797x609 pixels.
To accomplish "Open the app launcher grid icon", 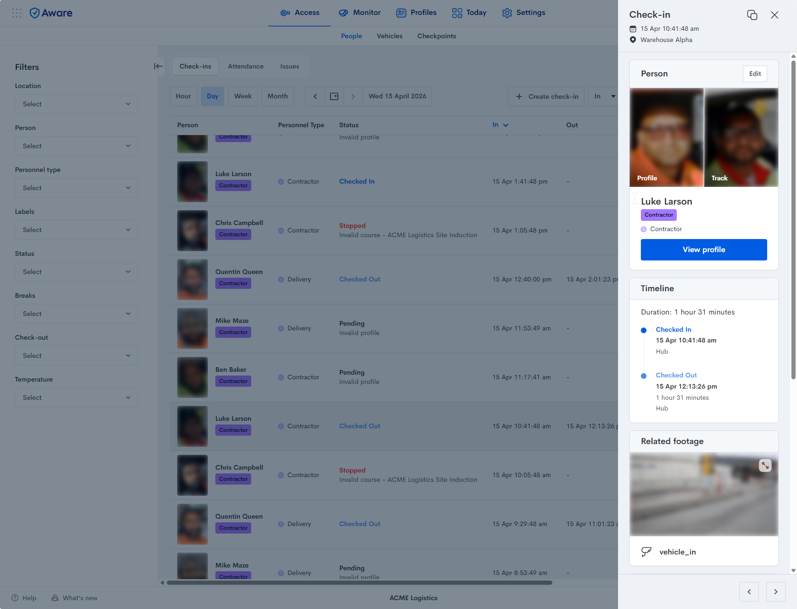I will coord(17,13).
